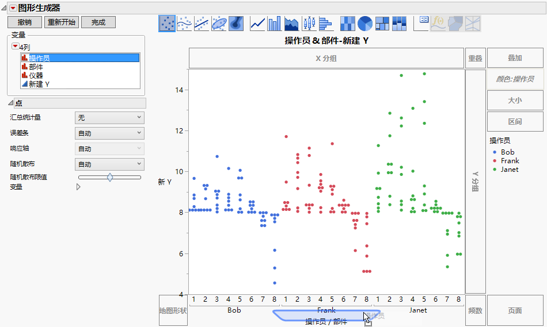Click the 页面 drop zone
This screenshot has height=327, width=547.
(x=515, y=310)
